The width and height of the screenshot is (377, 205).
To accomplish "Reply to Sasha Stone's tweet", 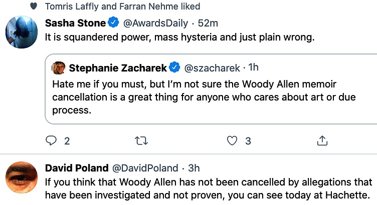I will click(51, 140).
